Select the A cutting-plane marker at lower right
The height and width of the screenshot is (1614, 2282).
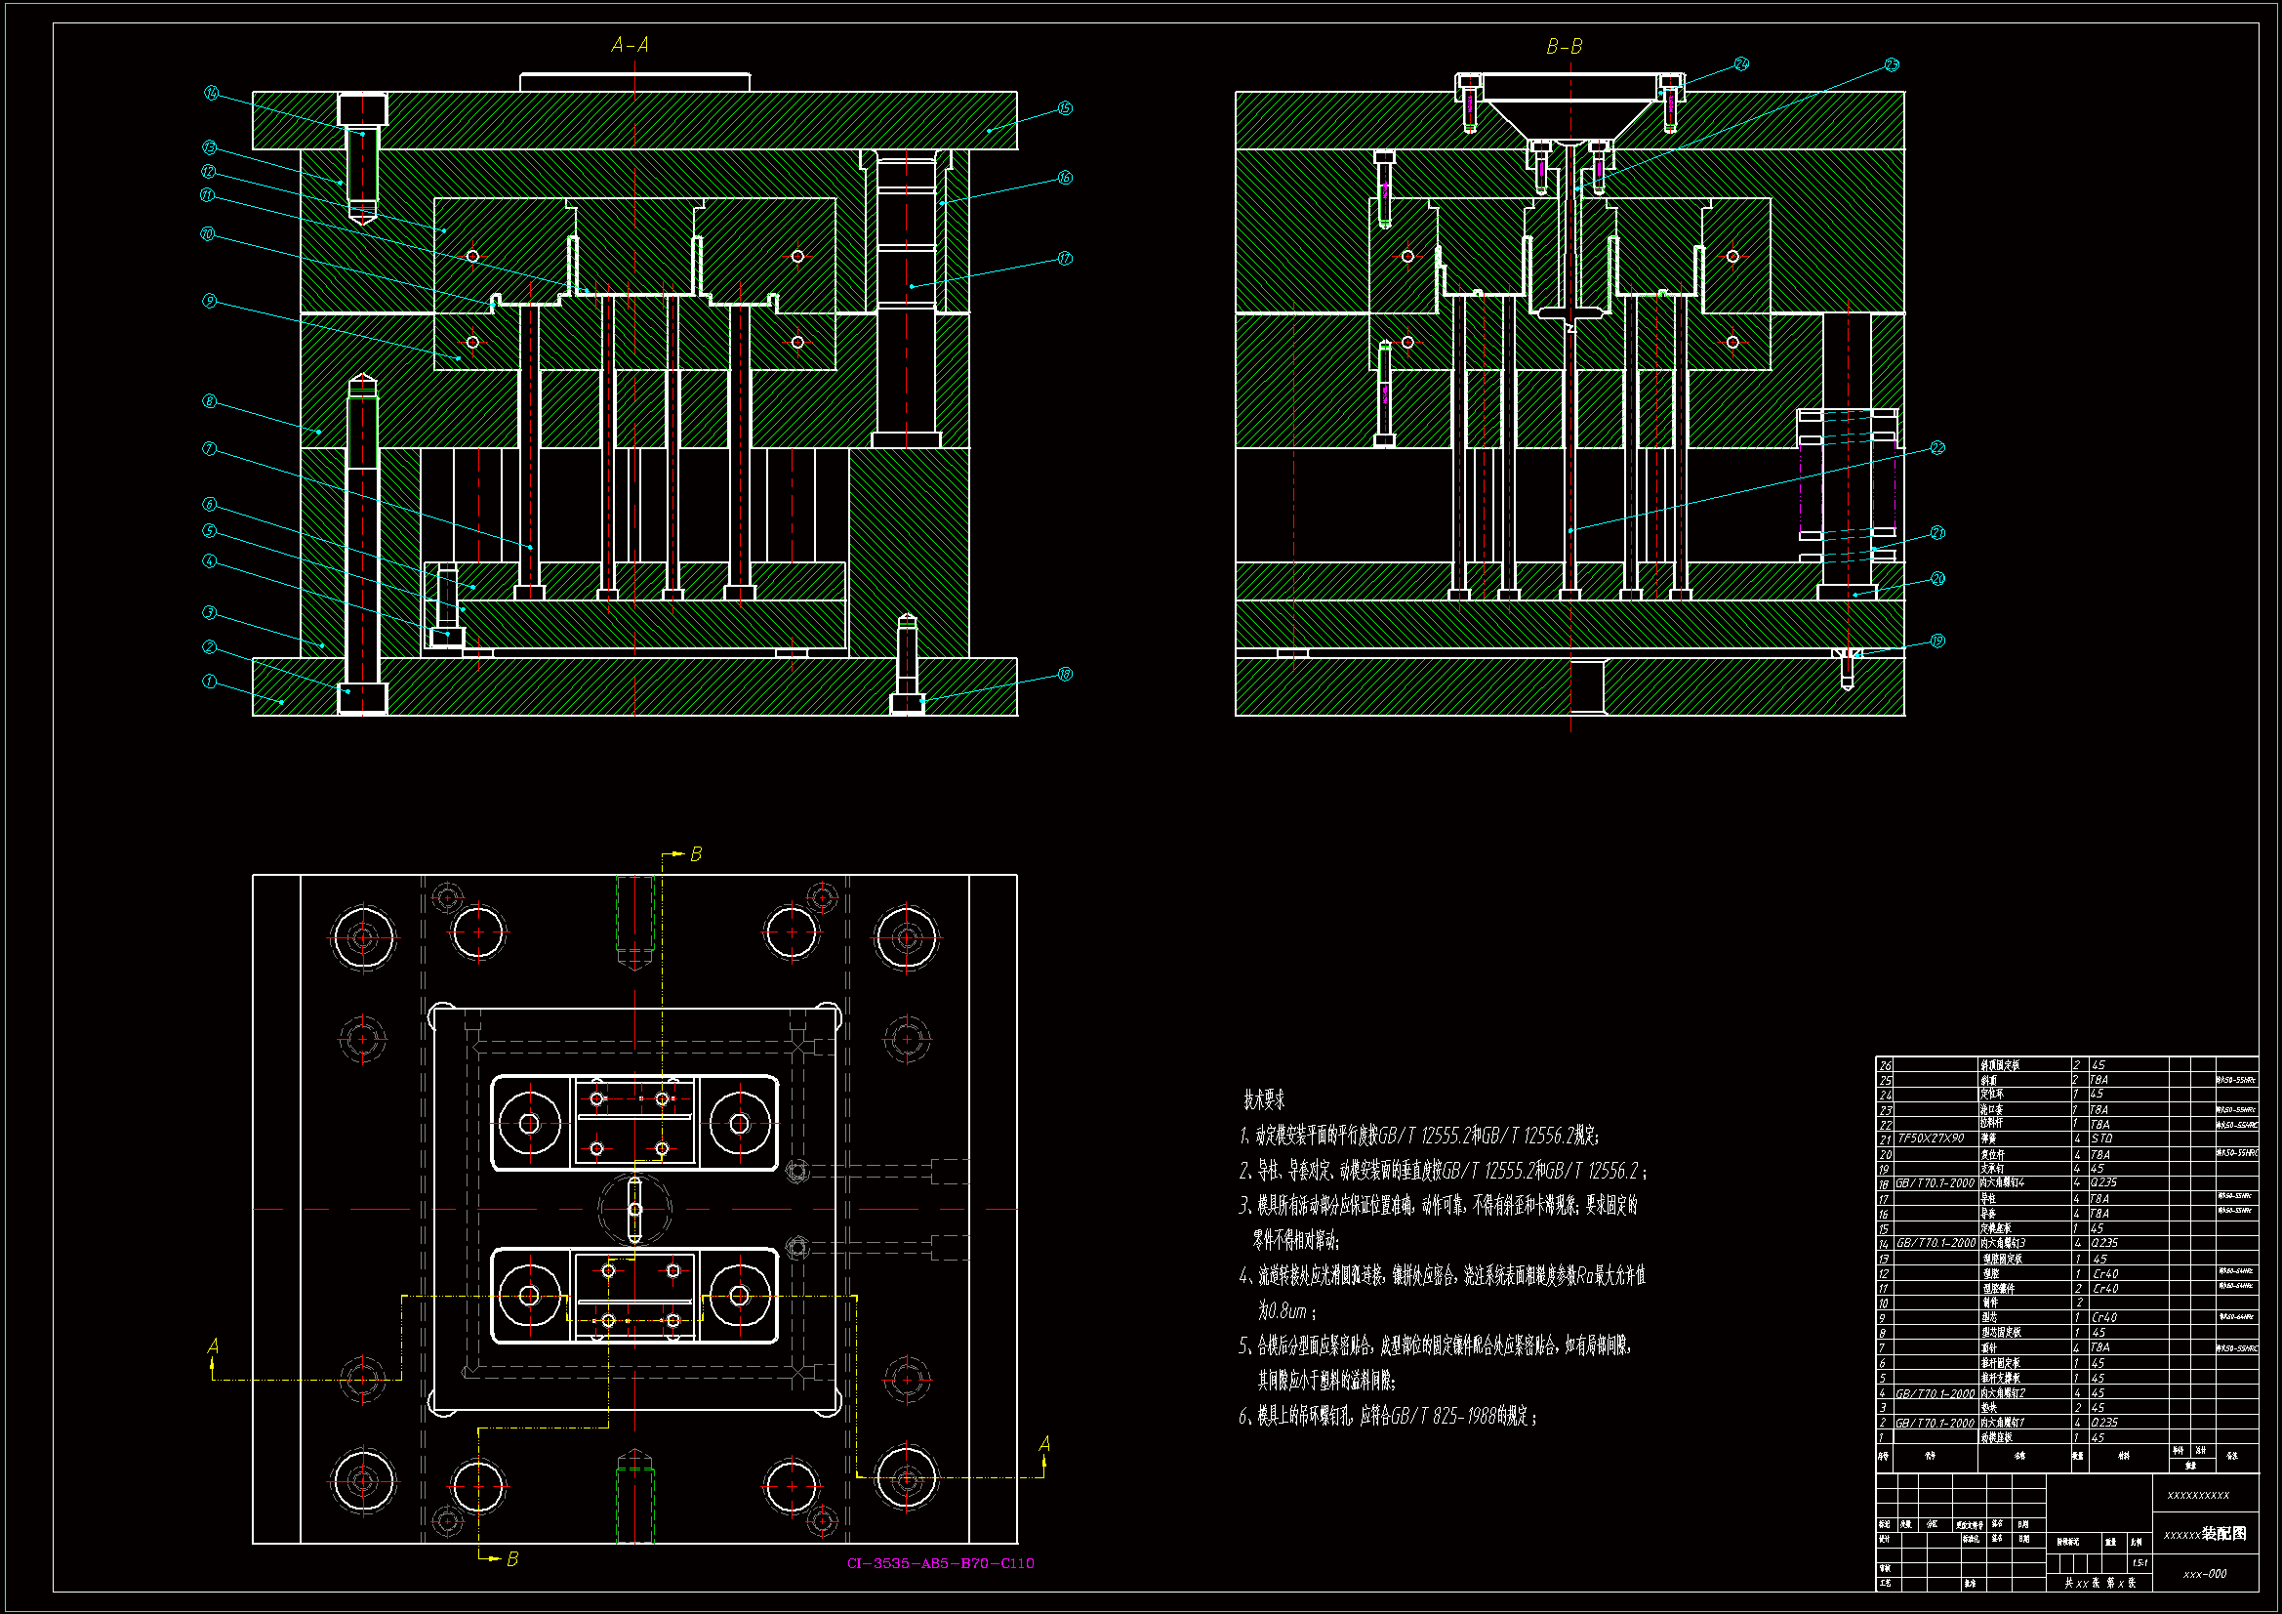(x=1044, y=1445)
